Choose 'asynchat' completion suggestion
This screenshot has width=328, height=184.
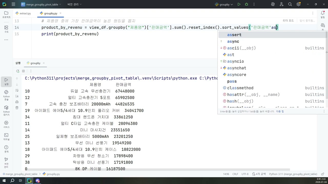[x=272, y=68]
